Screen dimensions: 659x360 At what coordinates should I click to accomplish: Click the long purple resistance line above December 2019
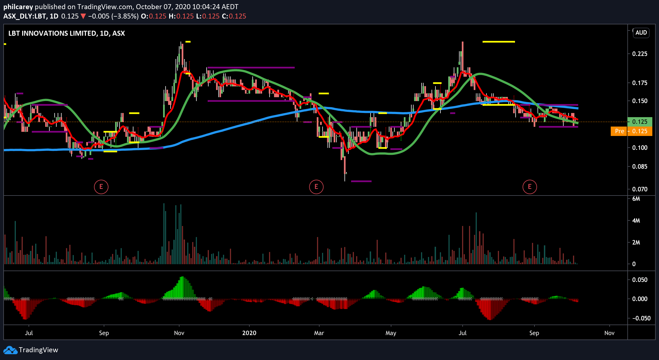(x=251, y=68)
